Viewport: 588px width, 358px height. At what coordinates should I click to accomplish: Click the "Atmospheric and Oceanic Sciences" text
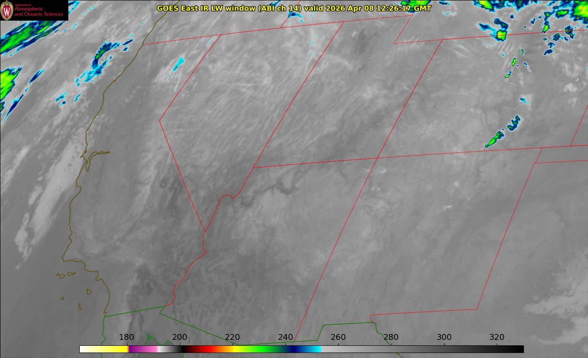click(38, 11)
